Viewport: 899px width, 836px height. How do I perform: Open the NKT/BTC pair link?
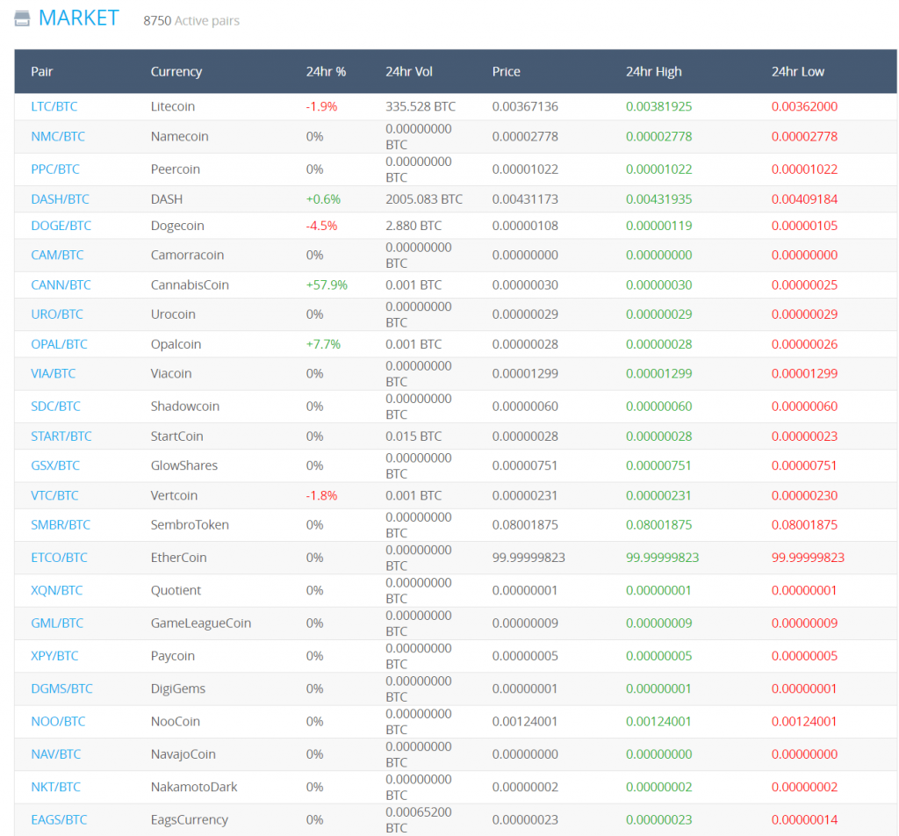(55, 787)
